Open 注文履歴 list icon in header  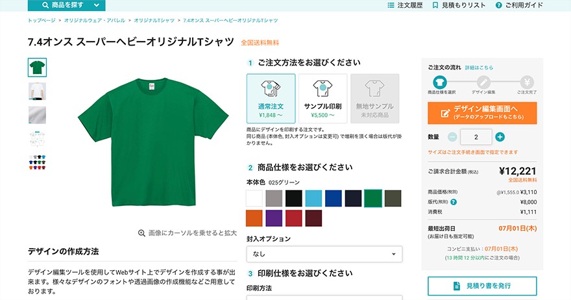(x=391, y=5)
